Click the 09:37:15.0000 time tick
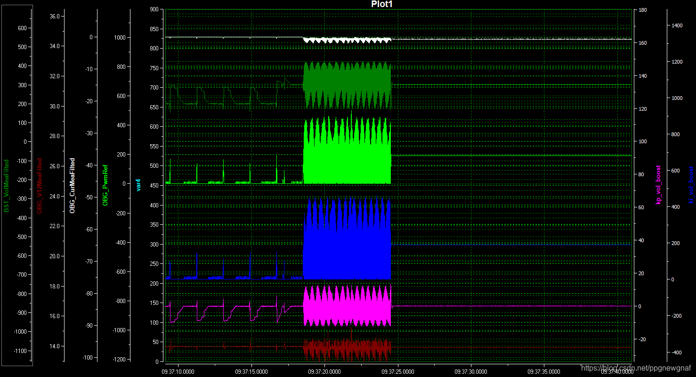This screenshot has width=696, height=377. 251,371
